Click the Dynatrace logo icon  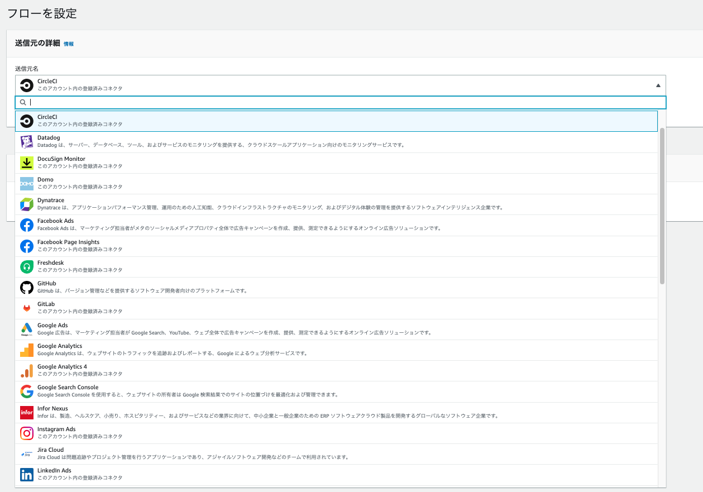click(x=27, y=203)
